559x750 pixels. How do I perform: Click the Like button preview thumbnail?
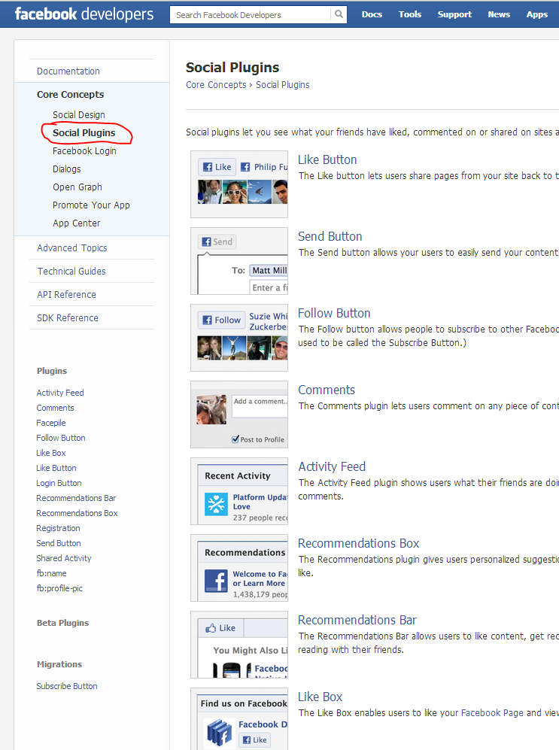(239, 184)
